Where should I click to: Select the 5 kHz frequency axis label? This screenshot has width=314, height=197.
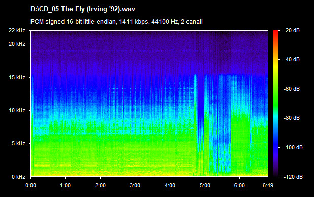tap(18, 143)
